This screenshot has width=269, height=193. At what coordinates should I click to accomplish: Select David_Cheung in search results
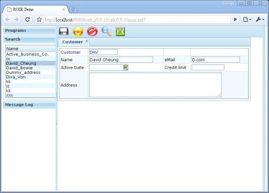pos(31,63)
